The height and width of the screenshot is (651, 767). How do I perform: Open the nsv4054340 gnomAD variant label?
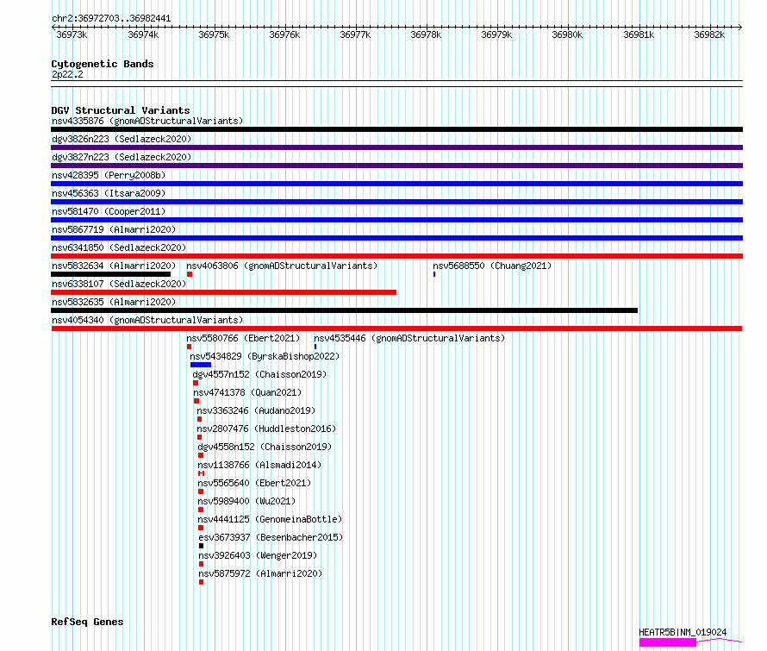pyautogui.click(x=147, y=320)
